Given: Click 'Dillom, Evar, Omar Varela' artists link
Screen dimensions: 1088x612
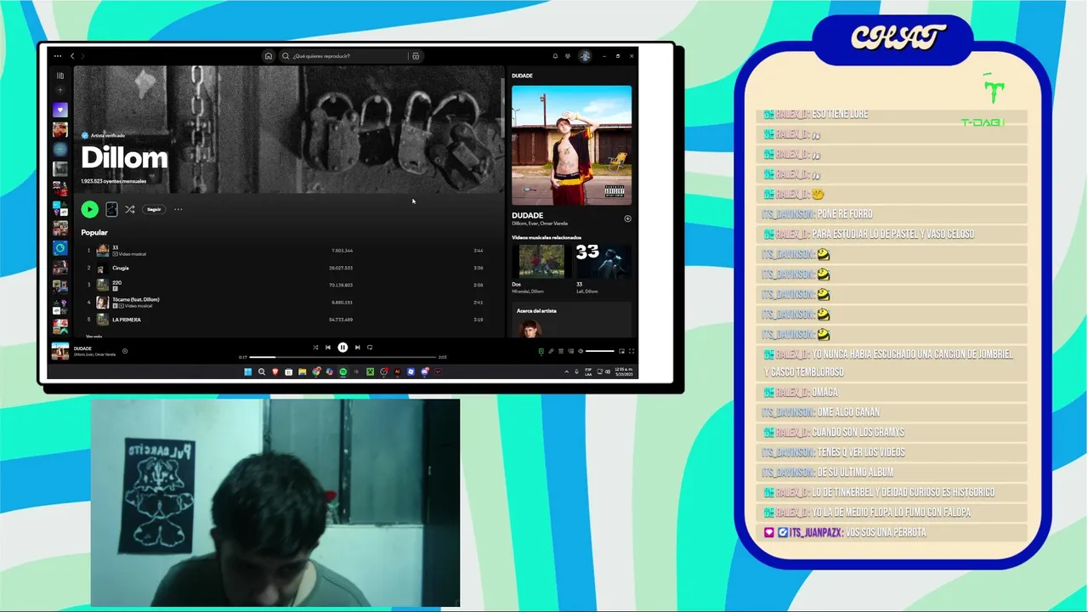Looking at the screenshot, I should point(538,224).
